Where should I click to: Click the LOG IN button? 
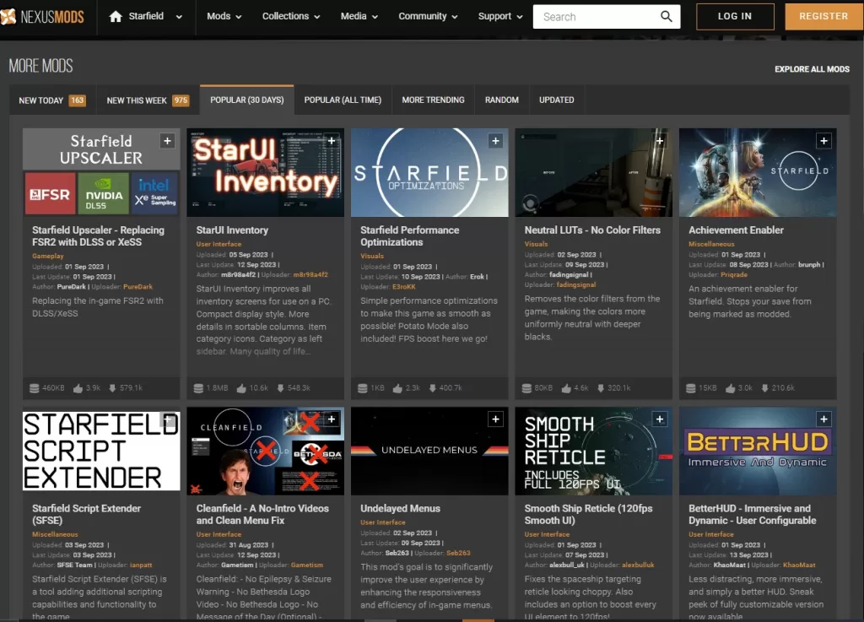[x=735, y=17]
